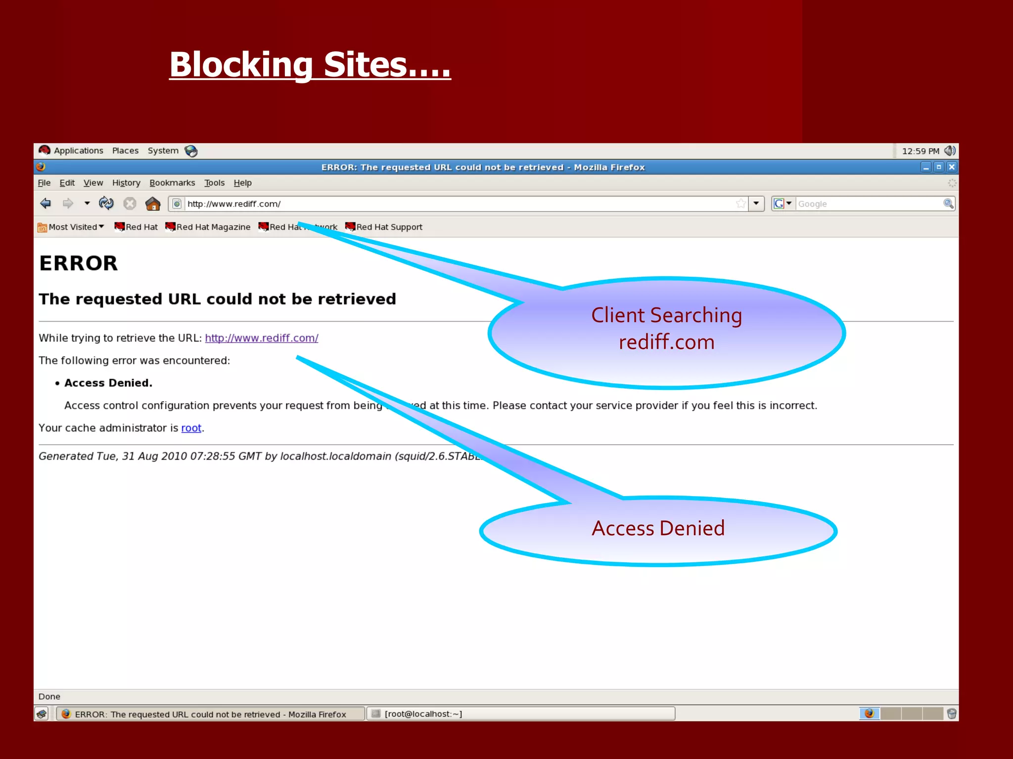Select the first workspace in the switcher

coord(870,714)
